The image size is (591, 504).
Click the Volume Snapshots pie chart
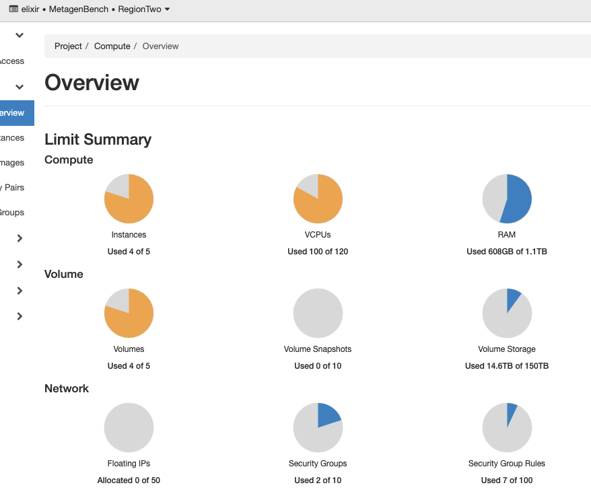pyautogui.click(x=318, y=313)
